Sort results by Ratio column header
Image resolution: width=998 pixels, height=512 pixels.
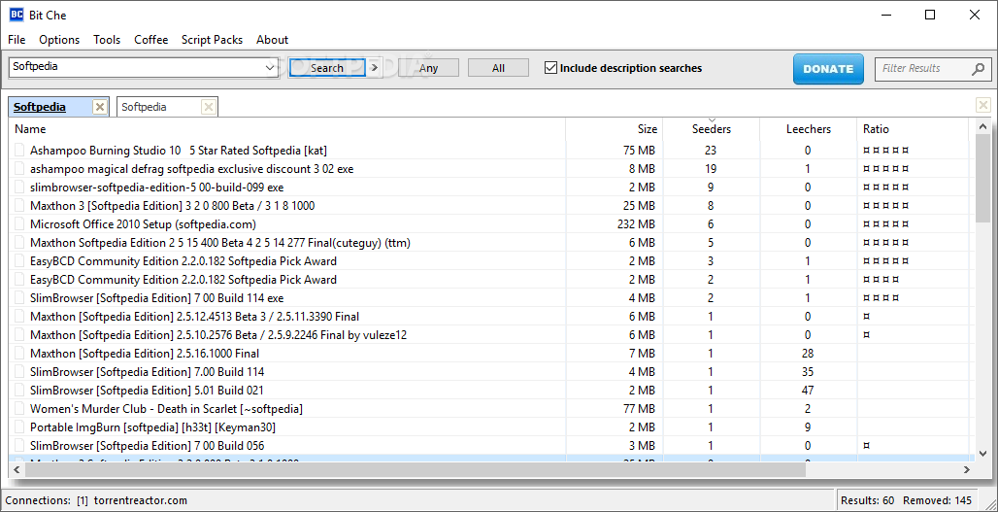[x=913, y=129]
